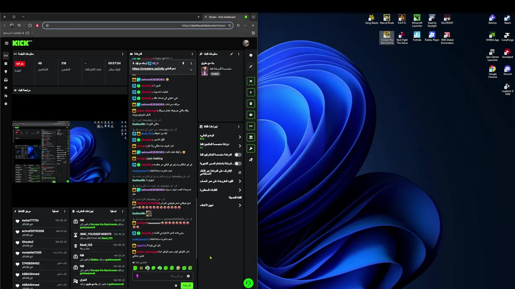The width and height of the screenshot is (515, 289).
Task: Bookmark the page with the star icon
Action: click(47, 25)
